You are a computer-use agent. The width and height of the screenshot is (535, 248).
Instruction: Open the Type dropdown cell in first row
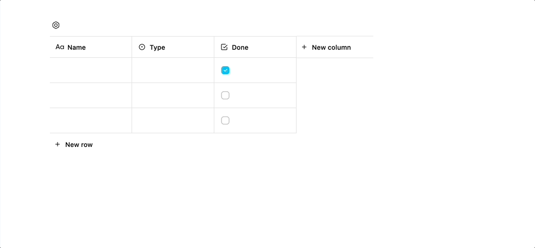click(173, 70)
